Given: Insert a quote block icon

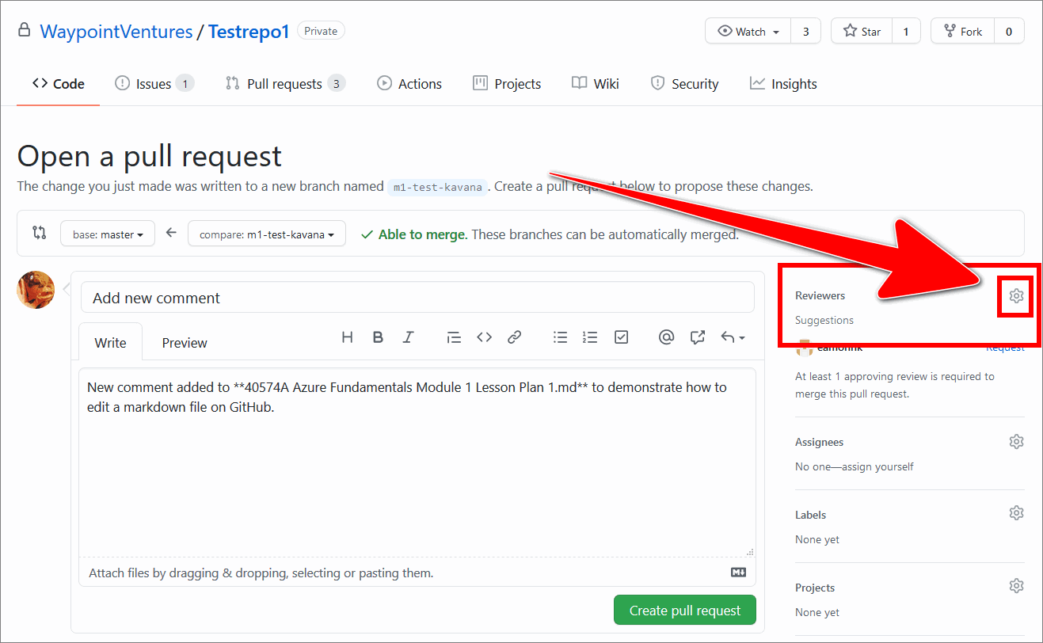Looking at the screenshot, I should pyautogui.click(x=454, y=337).
